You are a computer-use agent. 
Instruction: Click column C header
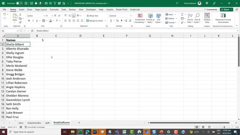[x=56, y=36]
